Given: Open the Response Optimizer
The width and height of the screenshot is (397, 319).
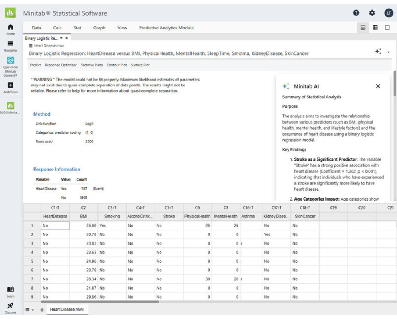Looking at the screenshot, I should tap(61, 65).
